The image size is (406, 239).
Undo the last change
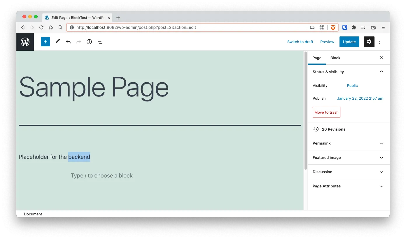68,42
